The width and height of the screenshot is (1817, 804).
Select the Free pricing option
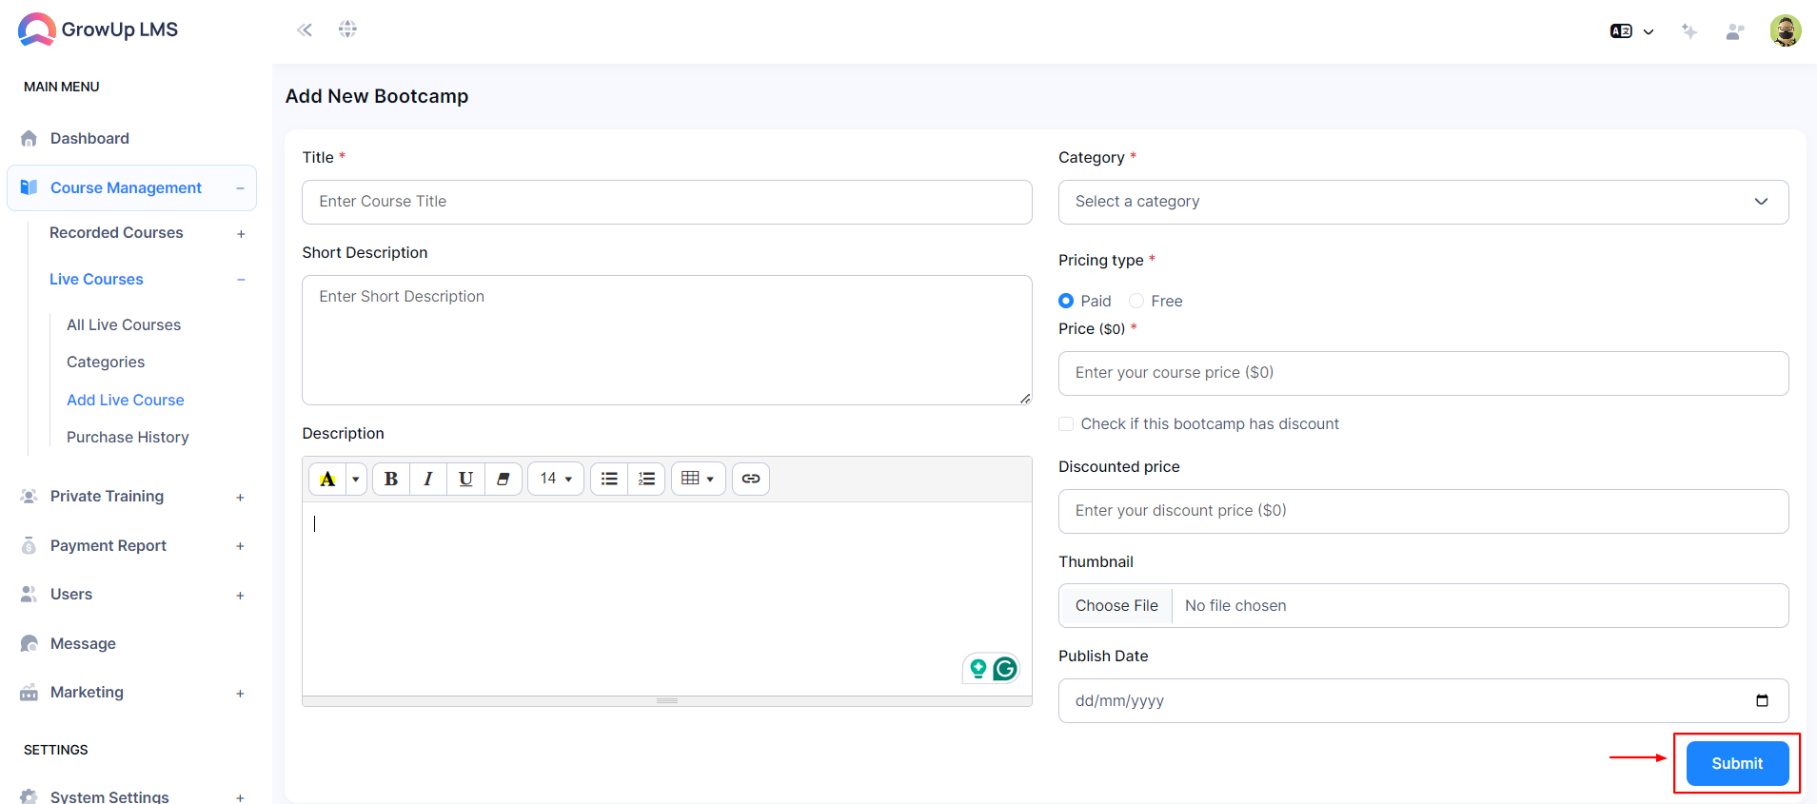(1136, 301)
